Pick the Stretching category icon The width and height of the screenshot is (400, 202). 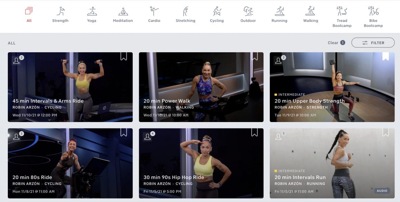pyautogui.click(x=185, y=11)
